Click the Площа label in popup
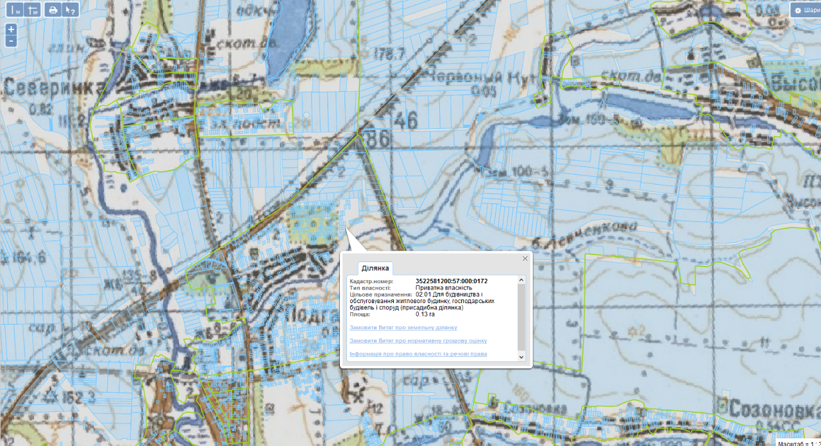Screen dimensions: 821x446 click(x=360, y=315)
